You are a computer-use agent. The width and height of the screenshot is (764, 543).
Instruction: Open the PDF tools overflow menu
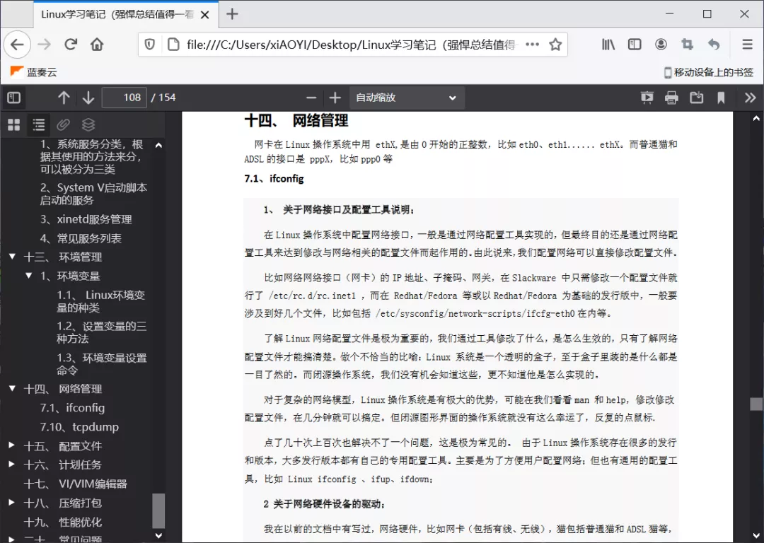tap(750, 98)
